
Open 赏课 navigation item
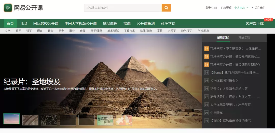coord(127,23)
